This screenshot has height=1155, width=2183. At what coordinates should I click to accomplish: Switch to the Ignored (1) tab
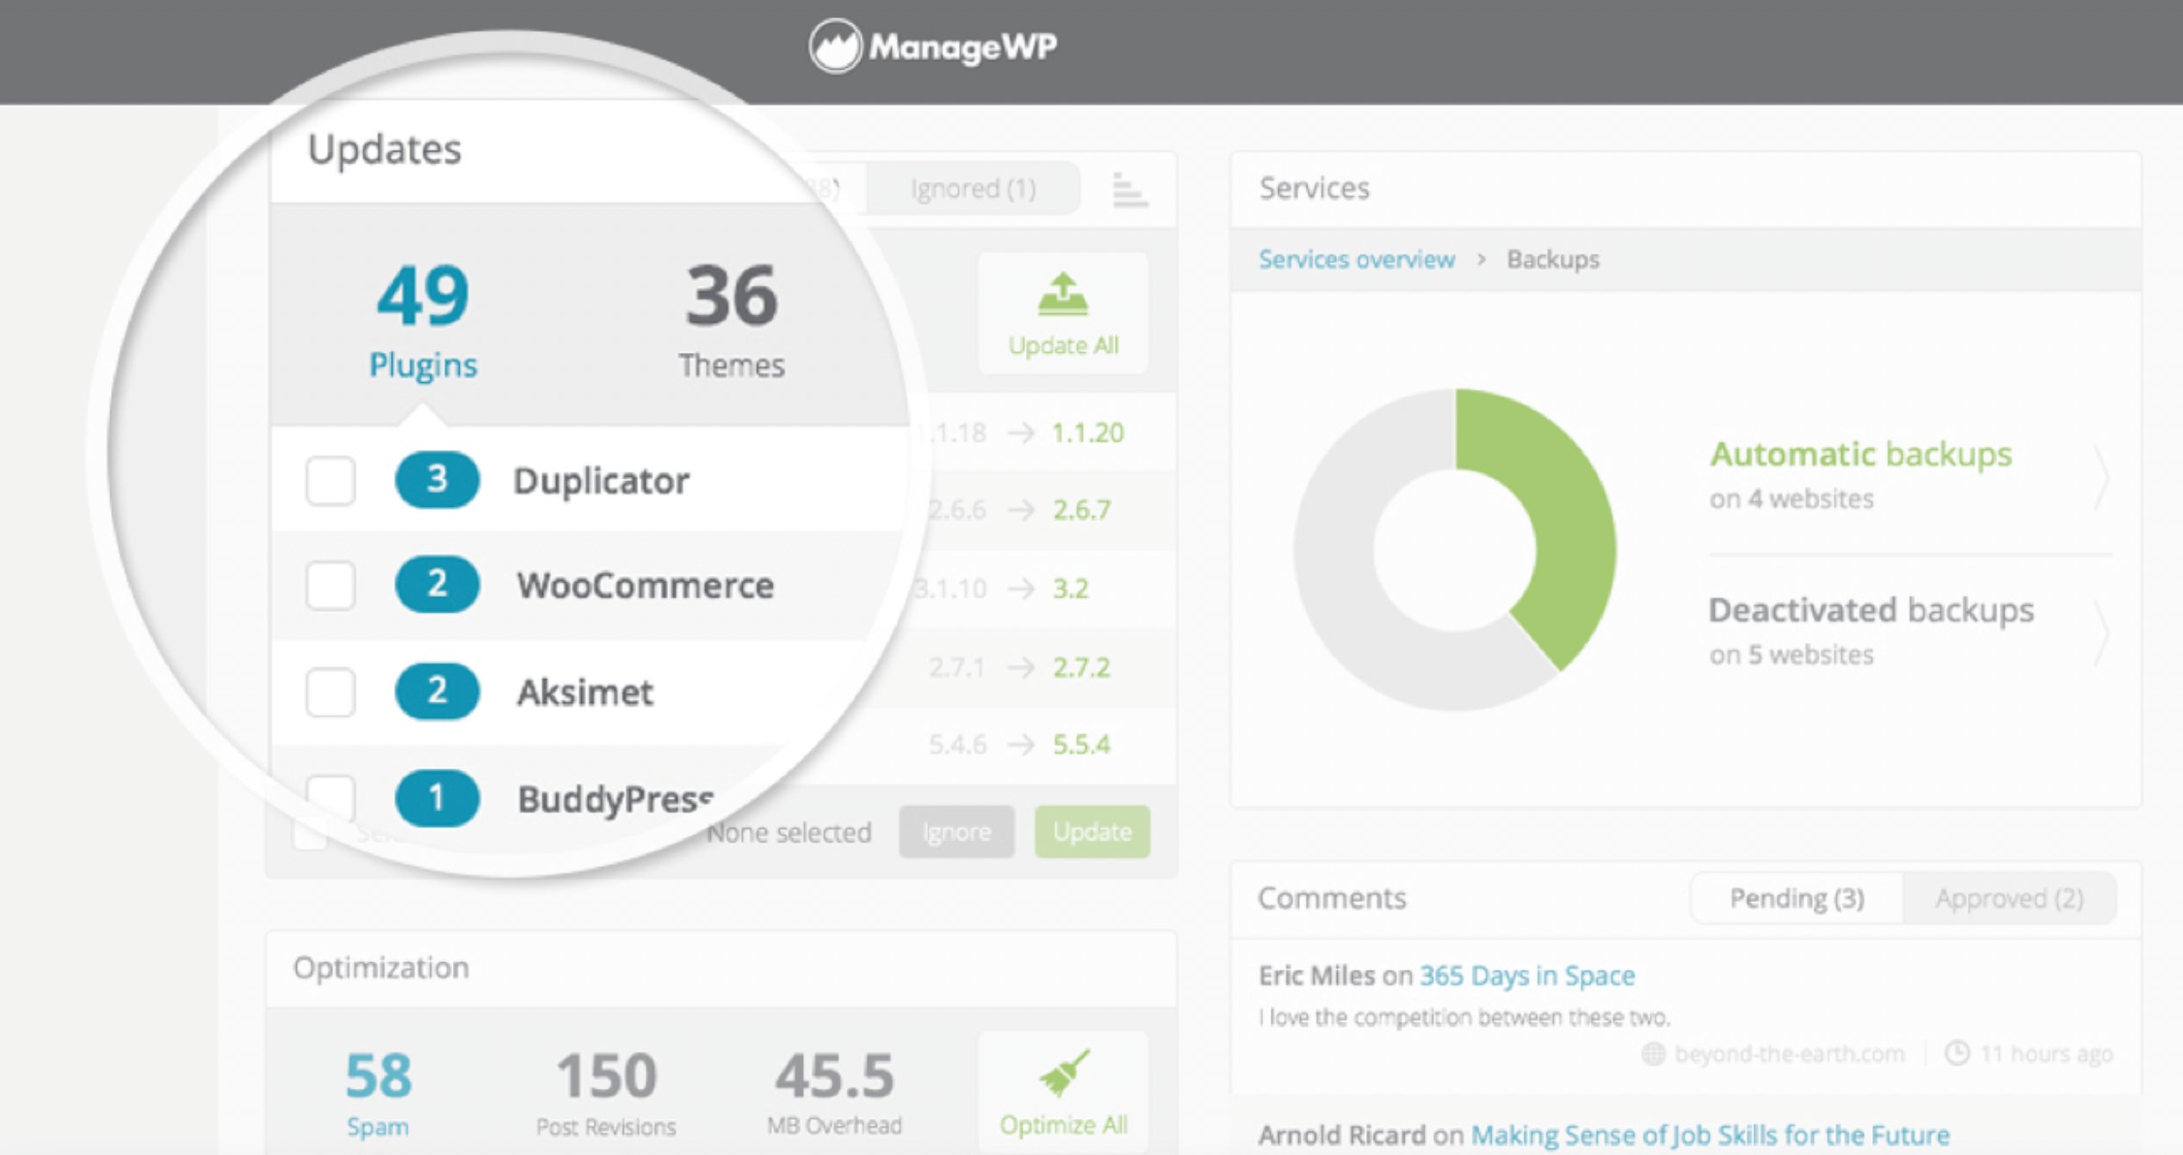(x=974, y=188)
